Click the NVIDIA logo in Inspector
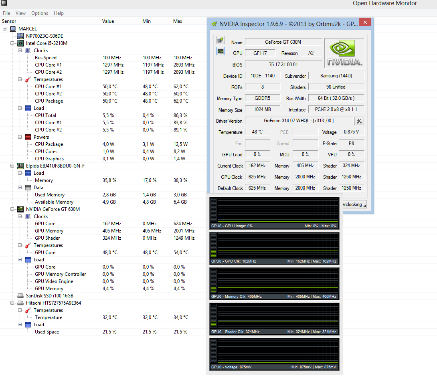Viewport: 437px width, 382px height. [344, 53]
